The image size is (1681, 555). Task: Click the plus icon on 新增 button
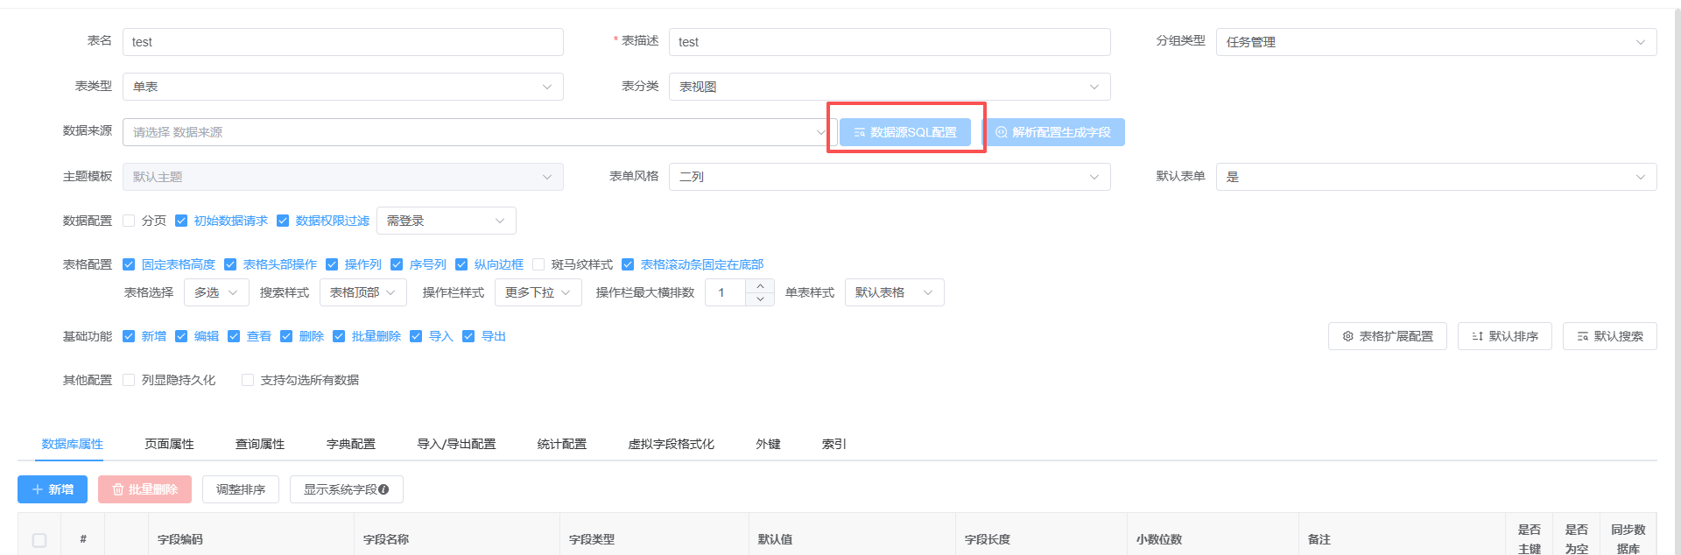coord(38,490)
